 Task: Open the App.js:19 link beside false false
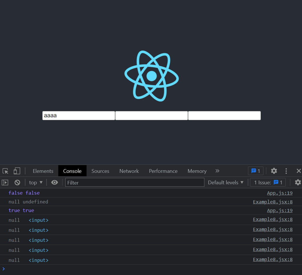(280, 193)
